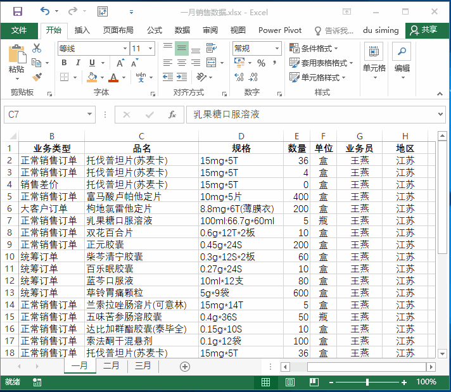Adjust the zoom slider handle

click(x=367, y=383)
